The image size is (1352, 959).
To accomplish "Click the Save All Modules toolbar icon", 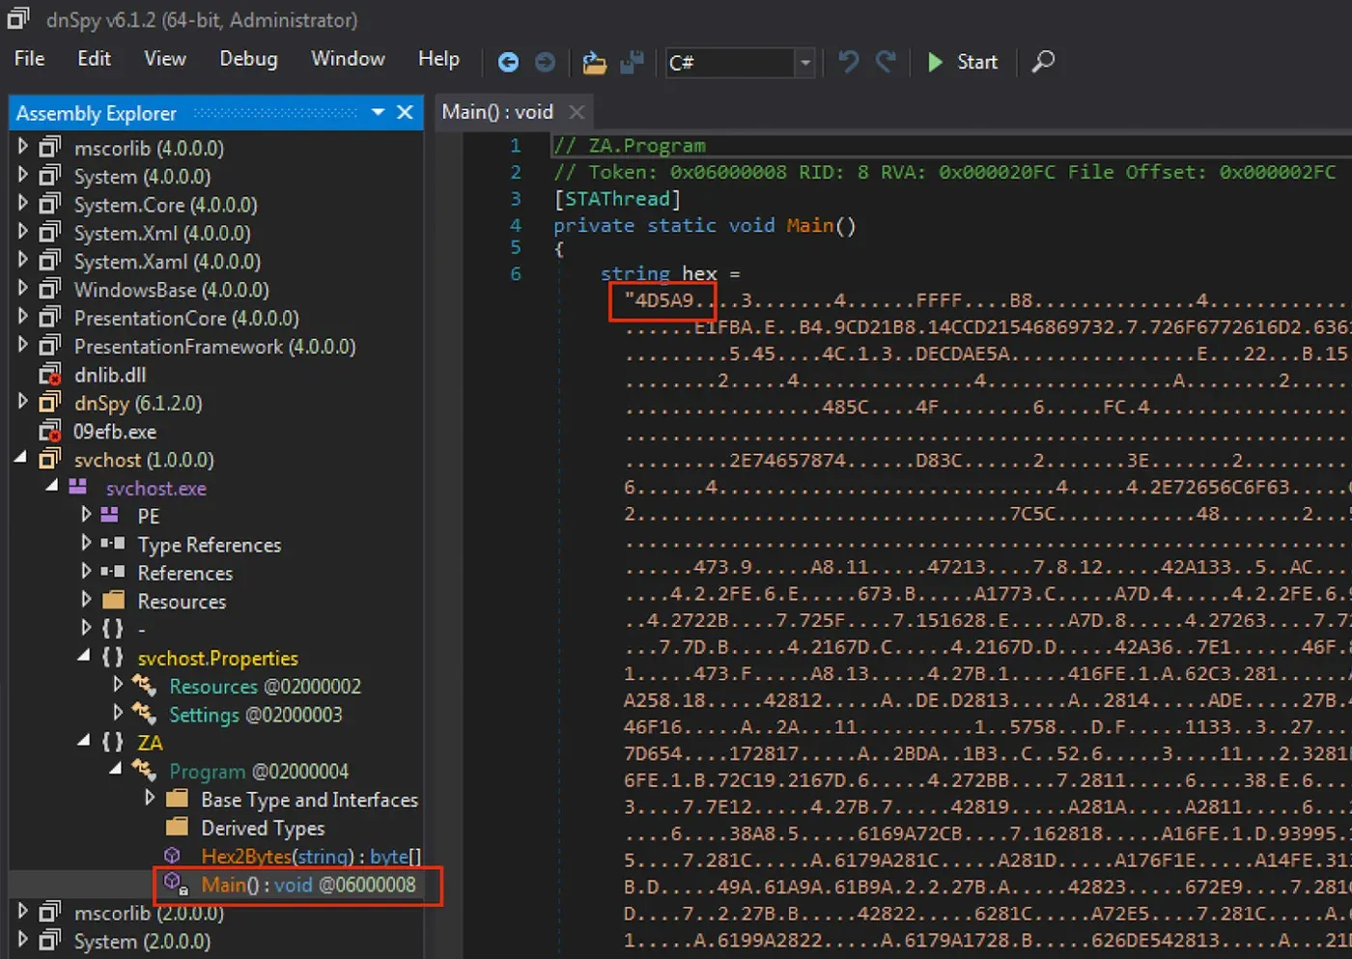I will tap(632, 62).
